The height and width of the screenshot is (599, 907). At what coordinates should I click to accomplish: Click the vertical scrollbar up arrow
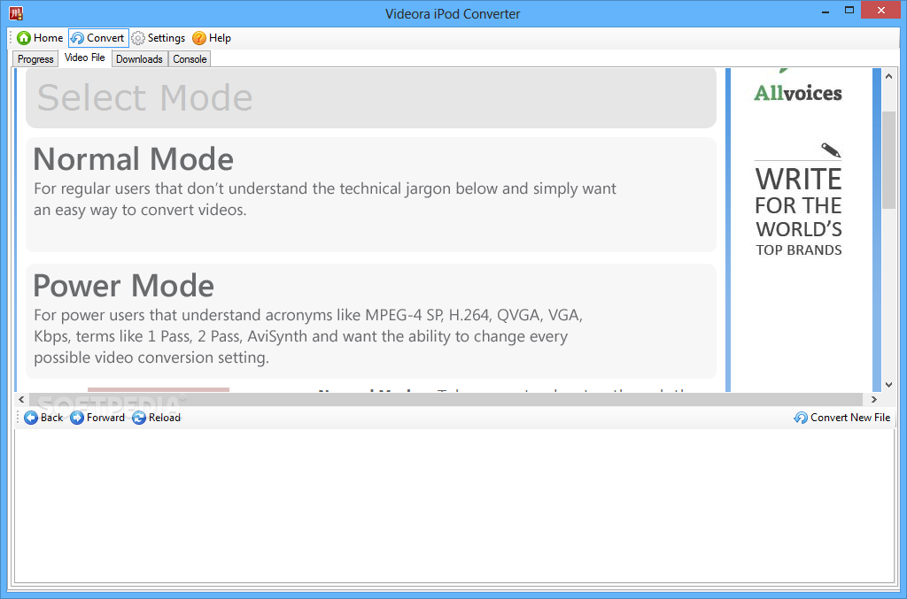click(889, 76)
